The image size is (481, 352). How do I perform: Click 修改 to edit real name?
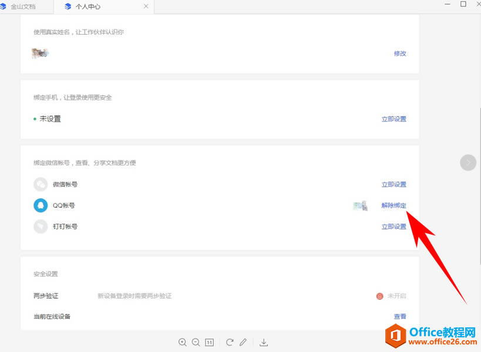(400, 53)
